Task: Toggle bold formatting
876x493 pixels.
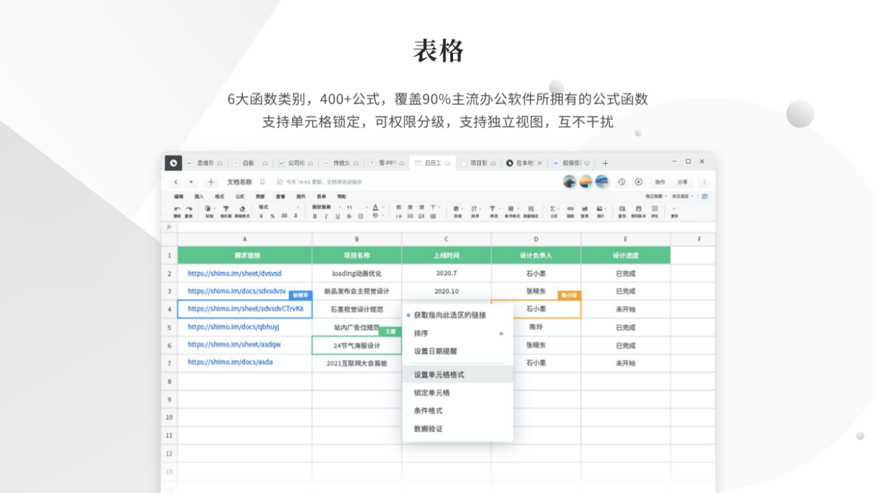Action: (x=314, y=216)
